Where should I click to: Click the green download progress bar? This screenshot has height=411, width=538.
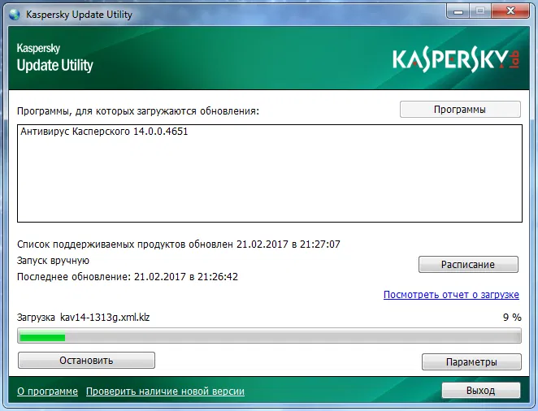pos(269,336)
